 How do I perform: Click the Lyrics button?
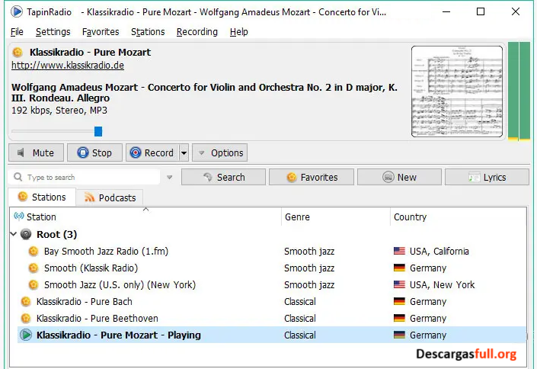coord(487,178)
